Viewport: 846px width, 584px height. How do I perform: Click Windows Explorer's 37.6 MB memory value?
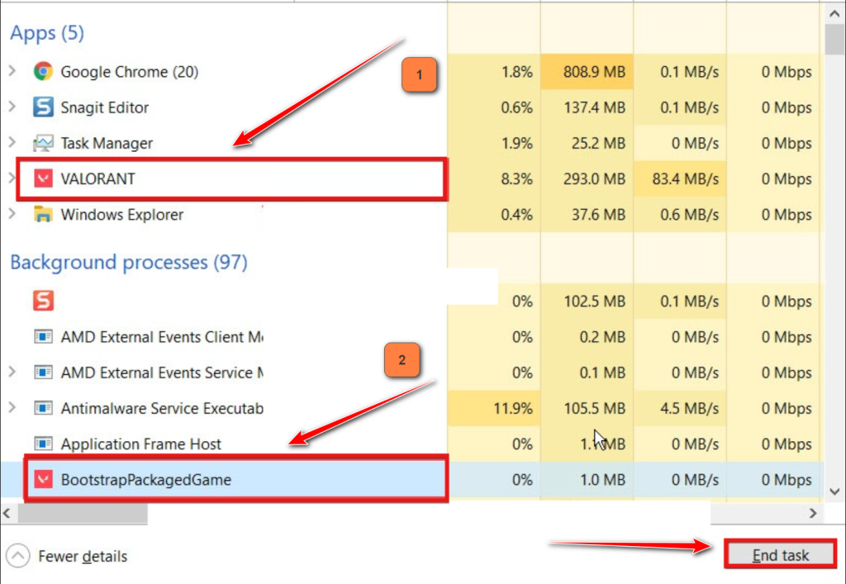(598, 214)
